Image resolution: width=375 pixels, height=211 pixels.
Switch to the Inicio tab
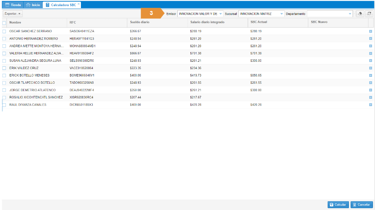point(33,5)
